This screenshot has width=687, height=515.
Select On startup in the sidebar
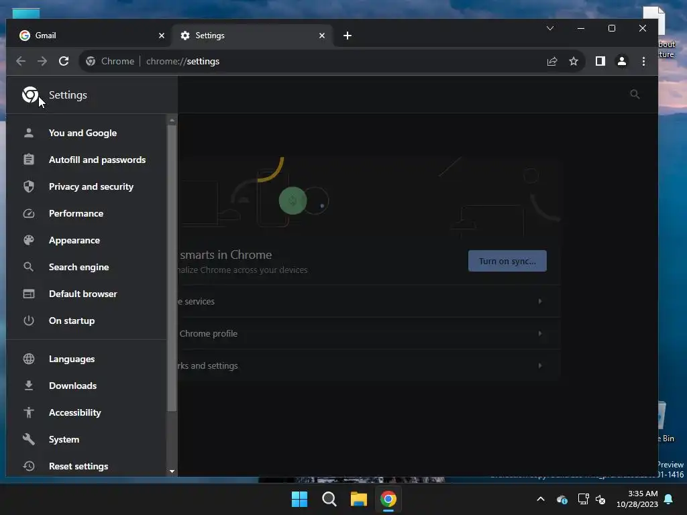point(86,321)
